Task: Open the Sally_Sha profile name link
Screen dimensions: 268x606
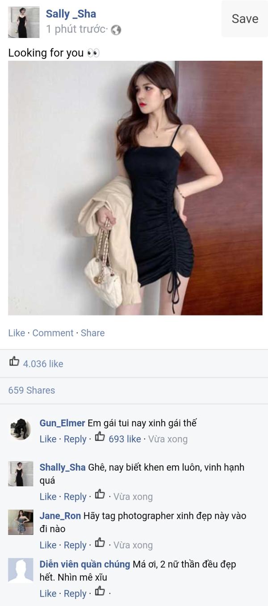Action: (x=71, y=14)
